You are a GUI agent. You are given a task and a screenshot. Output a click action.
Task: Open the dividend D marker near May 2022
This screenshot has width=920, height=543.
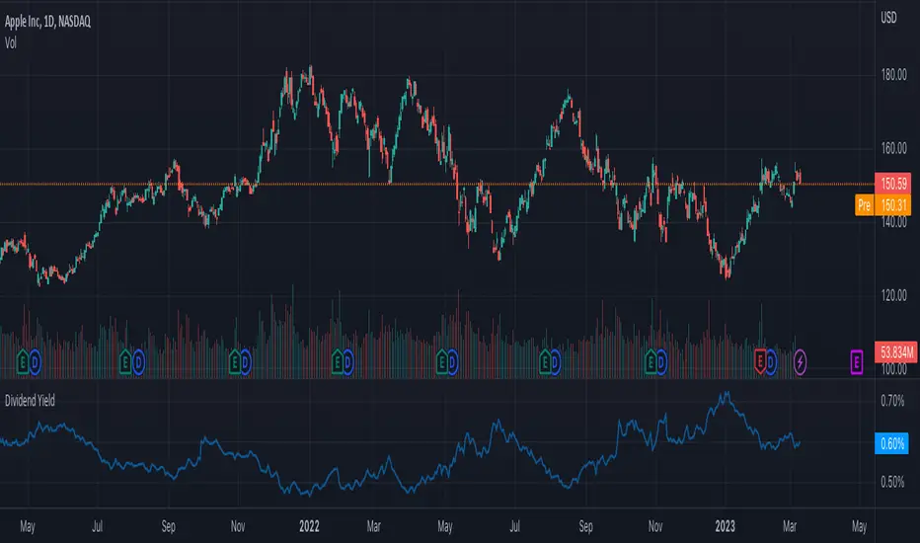coord(452,362)
